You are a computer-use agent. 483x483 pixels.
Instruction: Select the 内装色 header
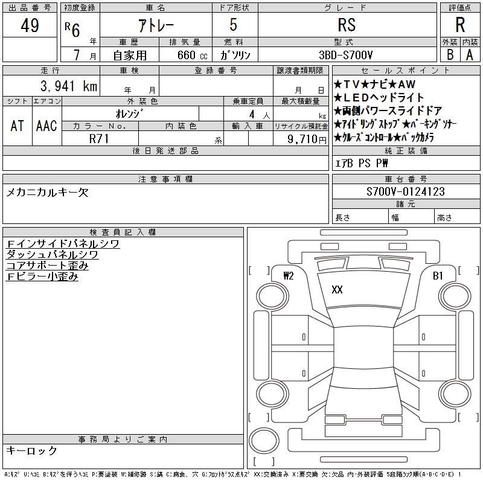point(181,126)
